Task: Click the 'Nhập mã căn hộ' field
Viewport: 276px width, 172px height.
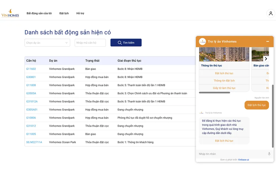Action: (x=90, y=43)
